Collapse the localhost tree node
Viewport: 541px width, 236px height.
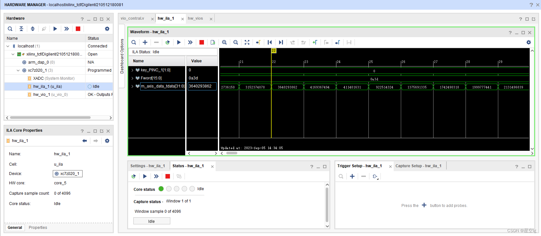coord(8,46)
